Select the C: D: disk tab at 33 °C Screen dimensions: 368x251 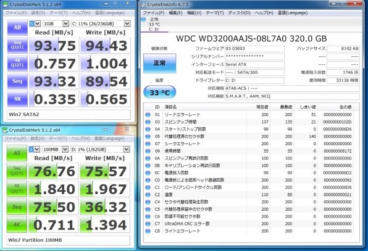point(154,24)
